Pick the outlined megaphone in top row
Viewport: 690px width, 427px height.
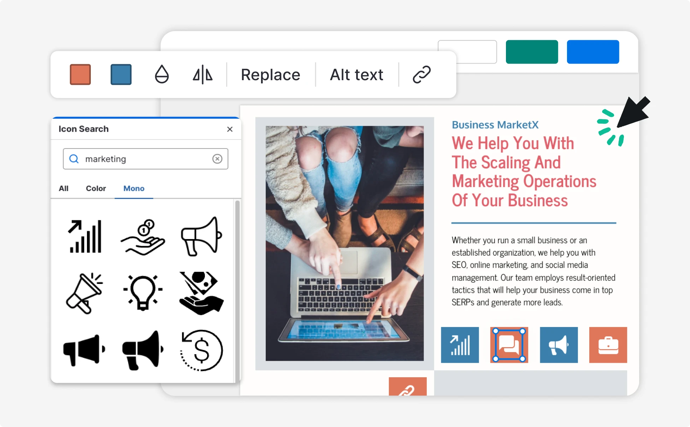pyautogui.click(x=201, y=236)
